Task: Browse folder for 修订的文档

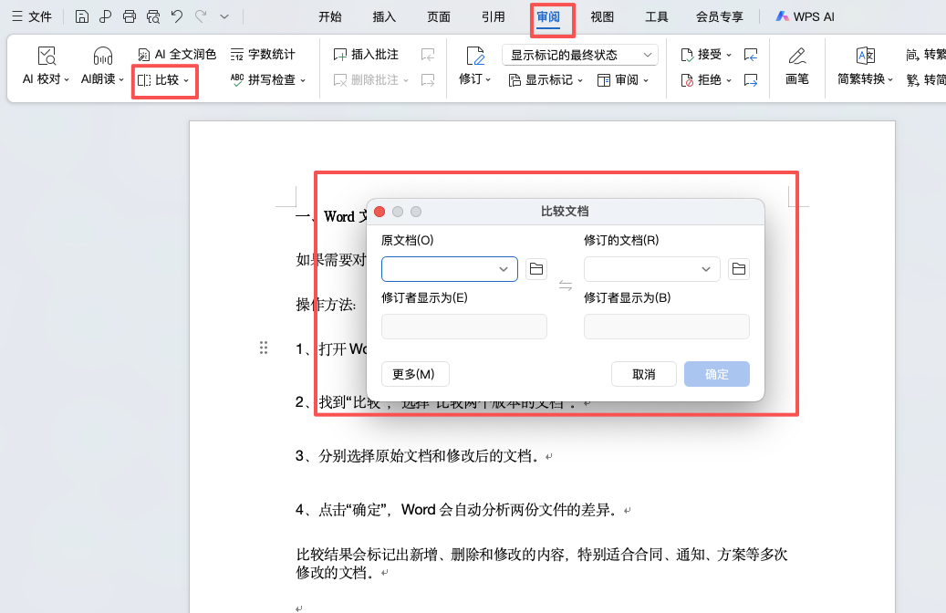Action: click(739, 268)
